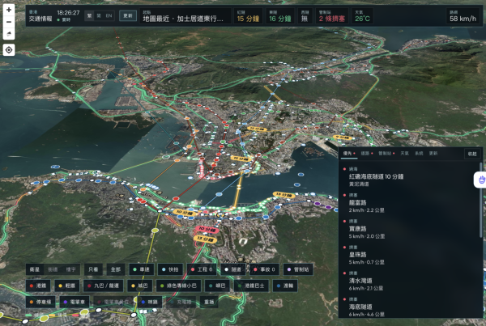Viewport: 486px width, 326px height.
Task: Open the blue hand floating widget icon
Action: [480, 180]
